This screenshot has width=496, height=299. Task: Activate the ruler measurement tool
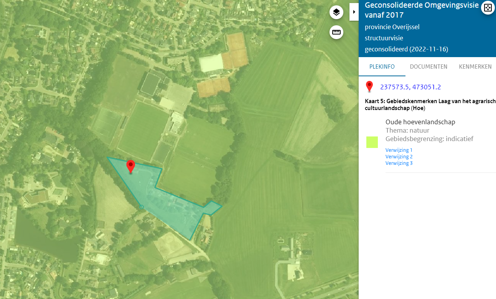336,32
